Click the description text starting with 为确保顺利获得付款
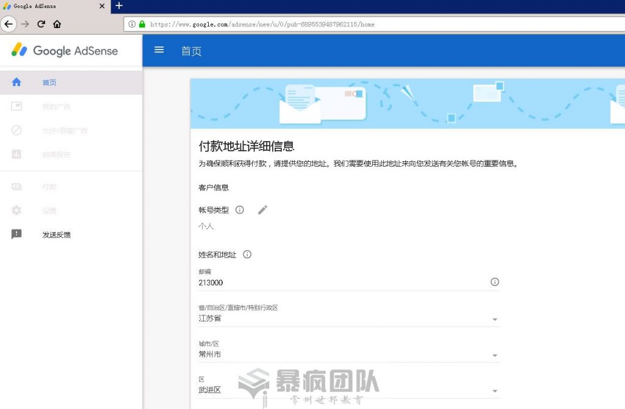Screen dimensions: 625x409 [358, 164]
